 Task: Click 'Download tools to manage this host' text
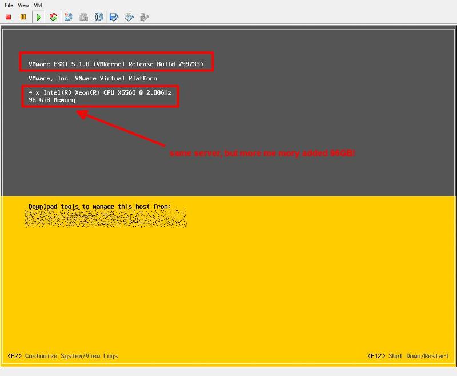coord(99,207)
